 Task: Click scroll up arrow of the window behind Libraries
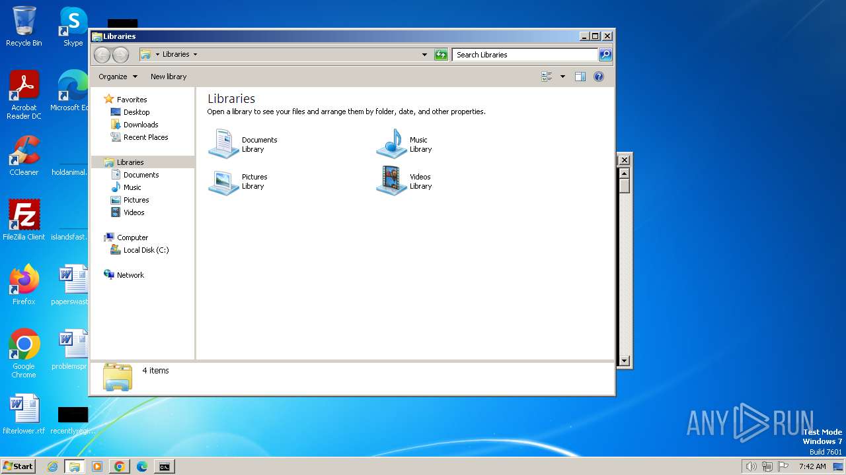click(624, 173)
